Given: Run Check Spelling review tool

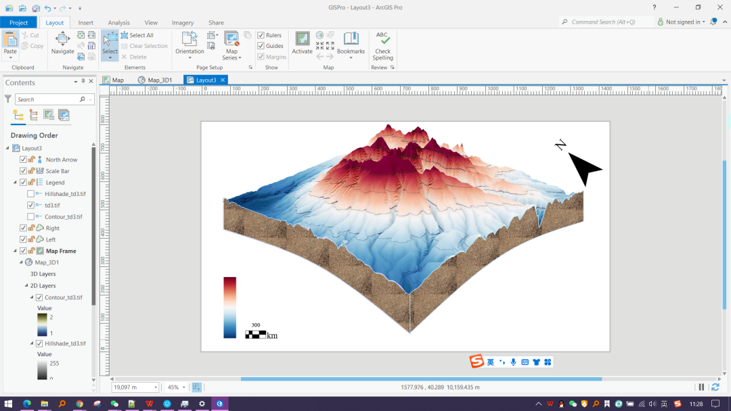Looking at the screenshot, I should 382,45.
